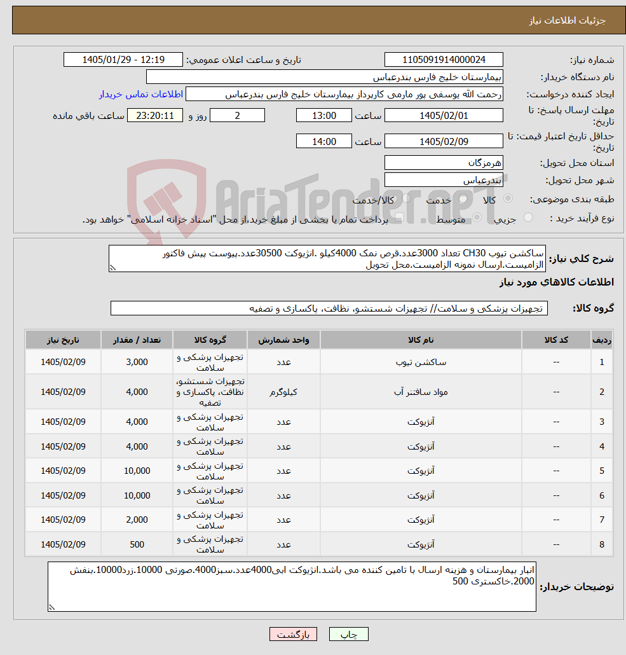This screenshot has height=655, width=626.
Task: Click the شماره نیاز number field
Action: [444, 60]
